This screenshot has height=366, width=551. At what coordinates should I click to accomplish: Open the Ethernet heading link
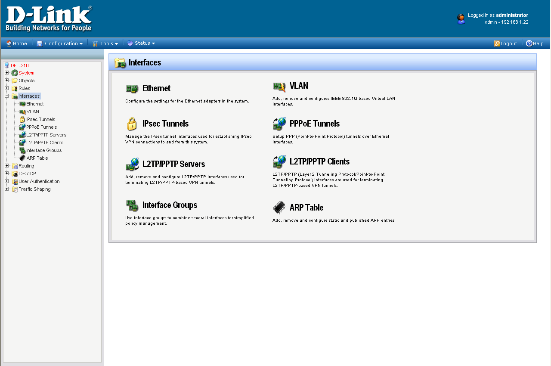[156, 88]
